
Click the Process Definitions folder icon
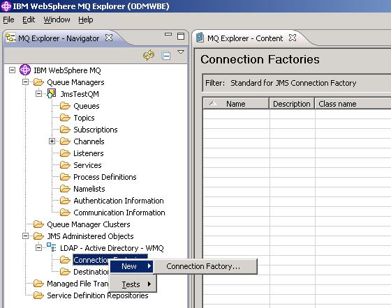point(65,177)
